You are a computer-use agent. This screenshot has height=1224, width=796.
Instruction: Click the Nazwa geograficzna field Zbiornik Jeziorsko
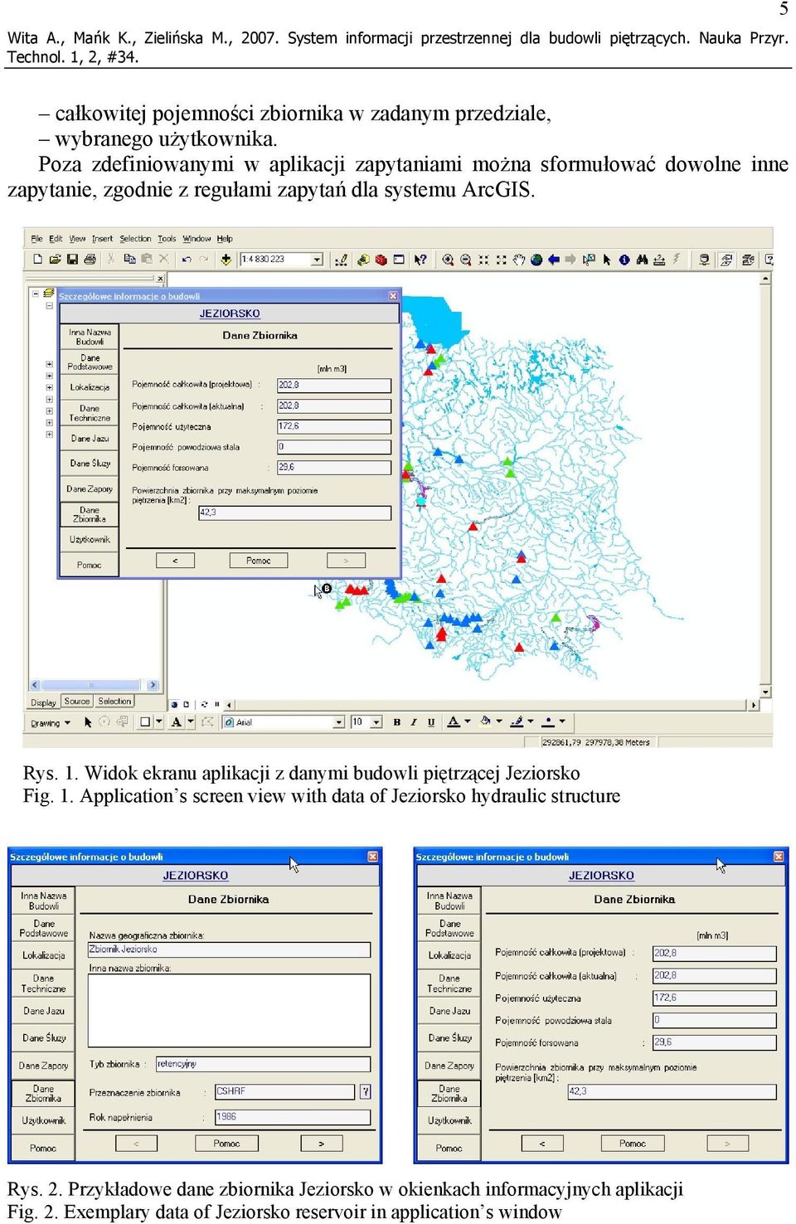[x=229, y=950]
